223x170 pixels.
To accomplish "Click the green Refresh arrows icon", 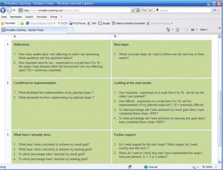I will 144,10.
